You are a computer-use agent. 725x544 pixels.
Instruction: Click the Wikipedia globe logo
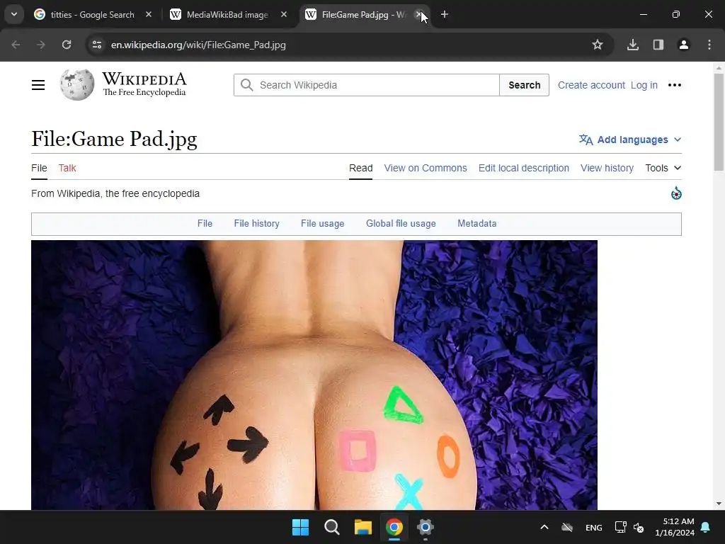76,85
